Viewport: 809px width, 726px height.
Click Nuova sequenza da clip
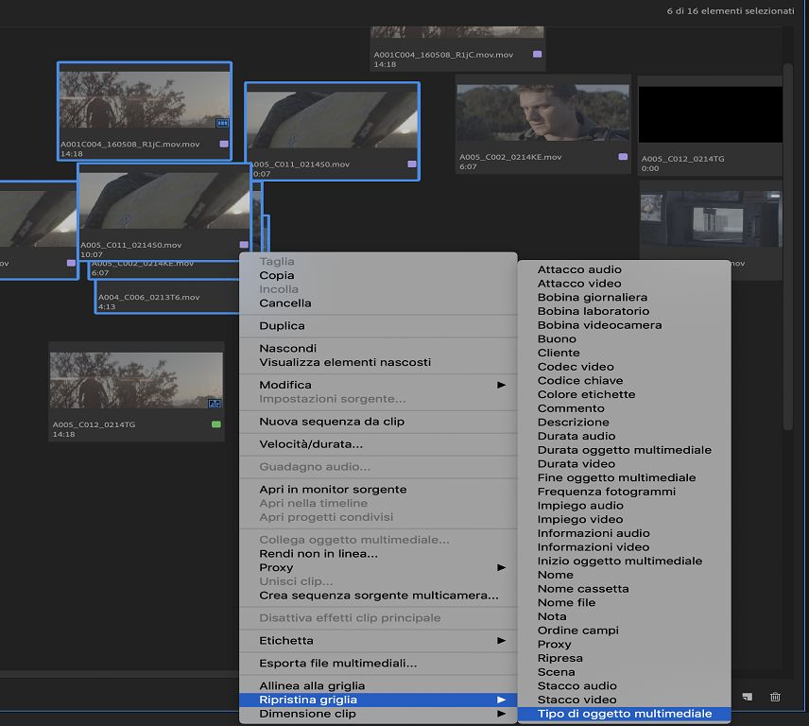pos(332,422)
